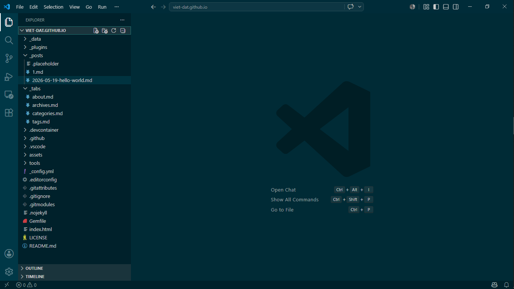514x289 pixels.
Task: Toggle the primary side bar visibility
Action: click(436, 7)
